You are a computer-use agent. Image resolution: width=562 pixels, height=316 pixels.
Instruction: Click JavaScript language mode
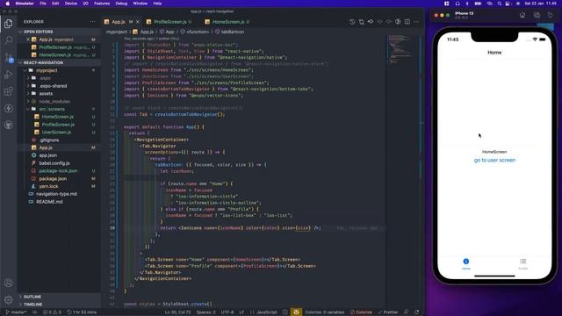[x=266, y=312]
